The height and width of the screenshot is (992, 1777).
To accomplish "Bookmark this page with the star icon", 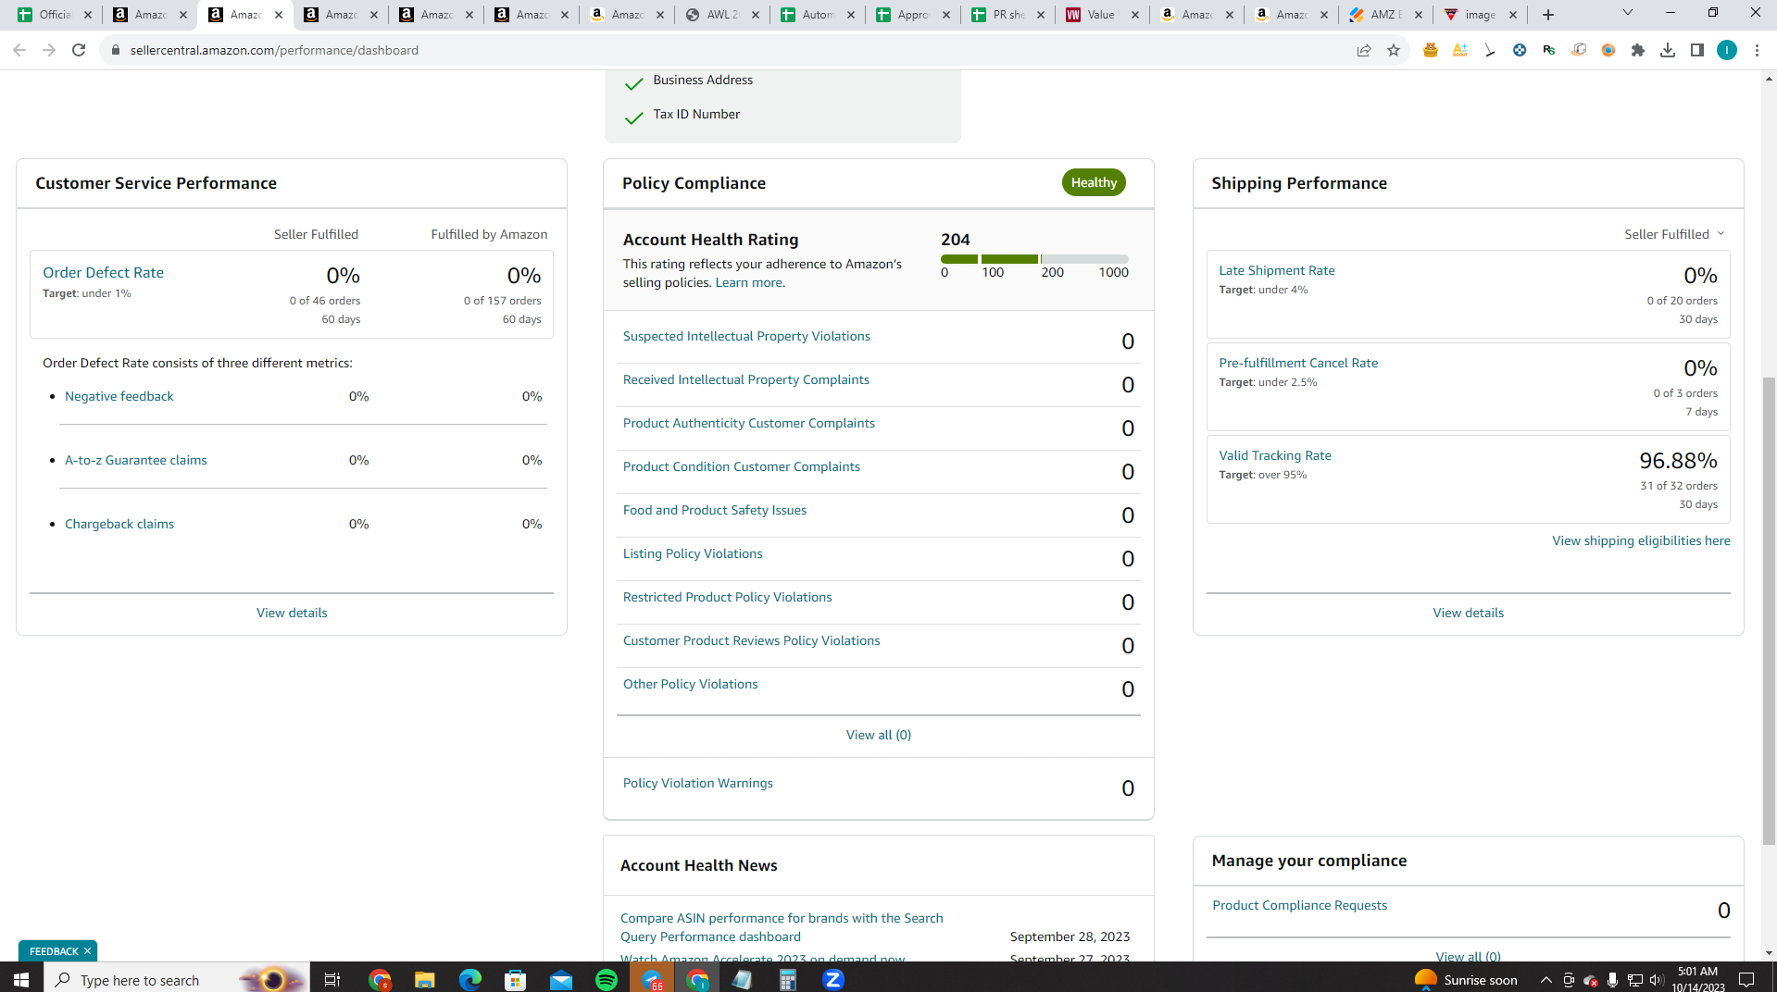I will (1394, 50).
